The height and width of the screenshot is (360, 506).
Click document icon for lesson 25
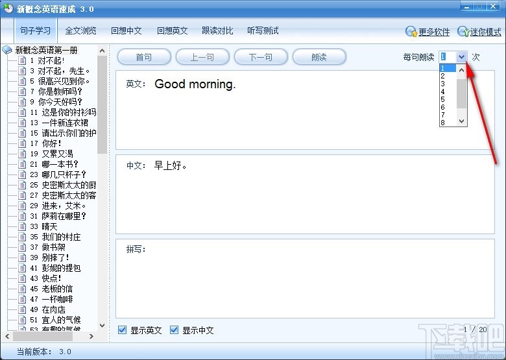click(x=22, y=185)
